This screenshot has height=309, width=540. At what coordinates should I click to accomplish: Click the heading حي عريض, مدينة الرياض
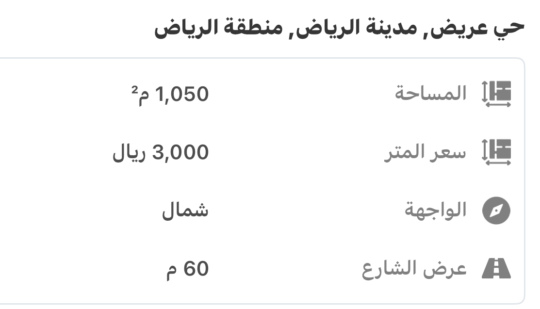tap(339, 28)
